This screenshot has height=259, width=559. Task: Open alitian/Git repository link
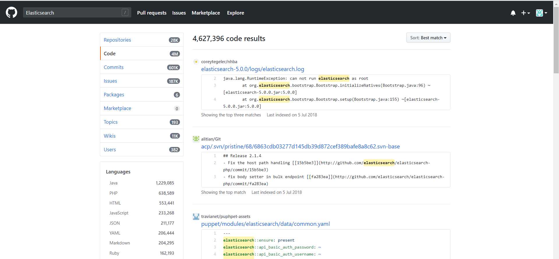click(211, 139)
